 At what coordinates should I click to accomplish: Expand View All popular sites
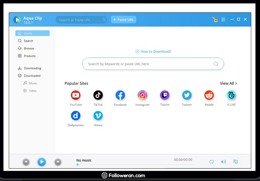coord(228,83)
